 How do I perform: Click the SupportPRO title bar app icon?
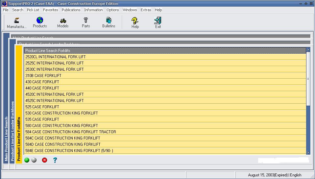[4, 4]
